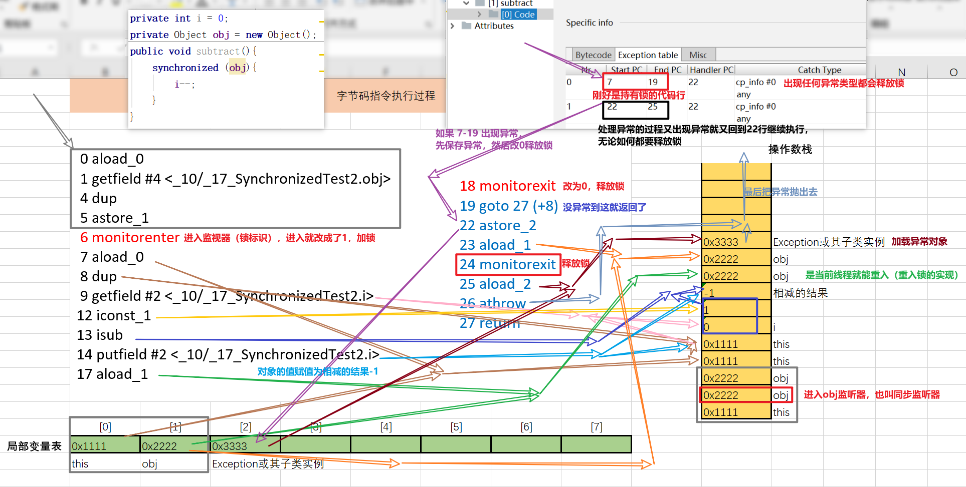Select the [6] index cell of variable table
The image size is (966, 487).
coord(526,427)
